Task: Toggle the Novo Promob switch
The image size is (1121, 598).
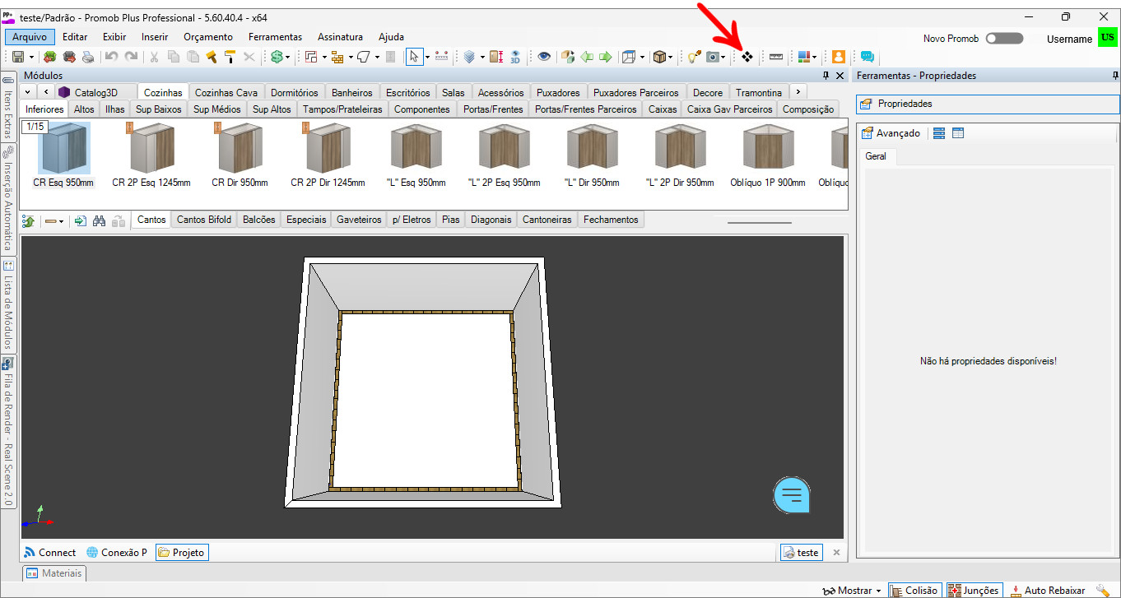Action: pyautogui.click(x=1004, y=39)
